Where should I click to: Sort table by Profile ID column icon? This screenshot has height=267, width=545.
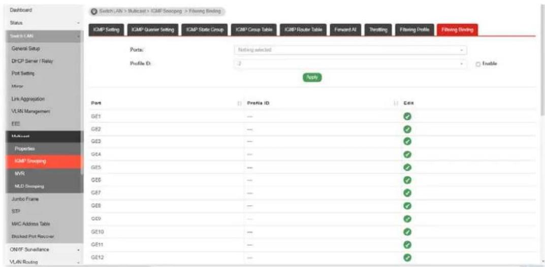(x=396, y=103)
